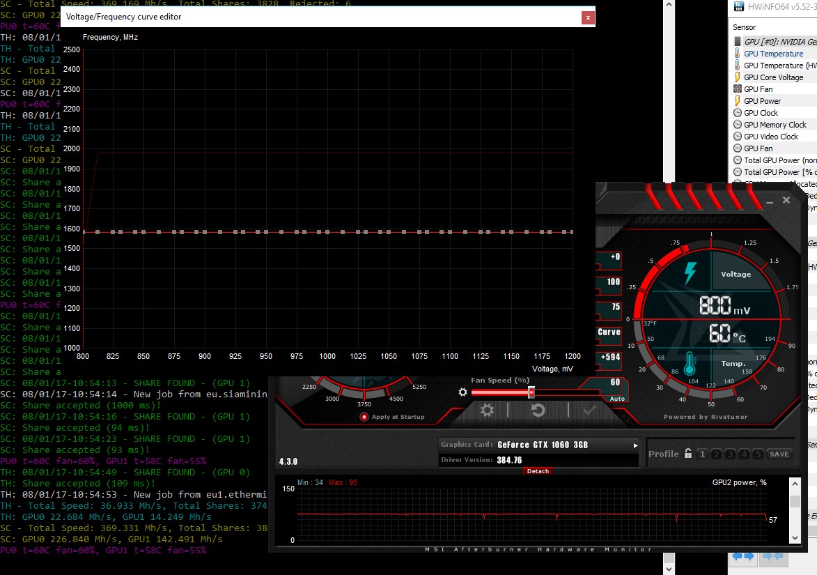817x575 pixels.
Task: Click the fan settings gear beside Fan Speed
Action: click(x=462, y=392)
